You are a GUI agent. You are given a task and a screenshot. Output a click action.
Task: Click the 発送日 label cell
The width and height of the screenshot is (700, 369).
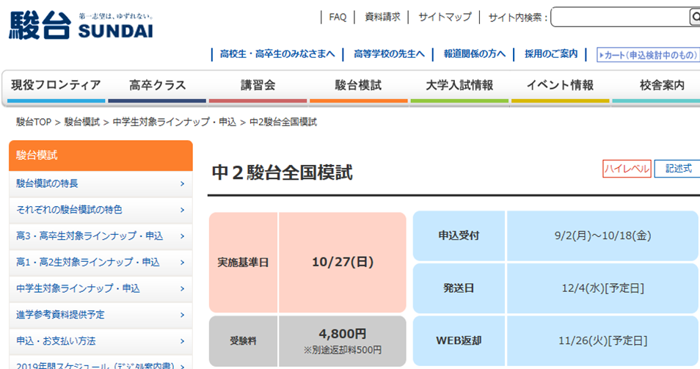pos(459,288)
